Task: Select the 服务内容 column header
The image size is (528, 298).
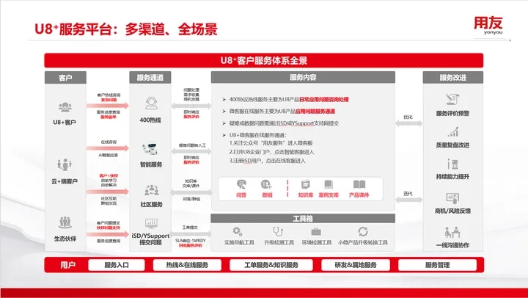Action: coord(303,77)
